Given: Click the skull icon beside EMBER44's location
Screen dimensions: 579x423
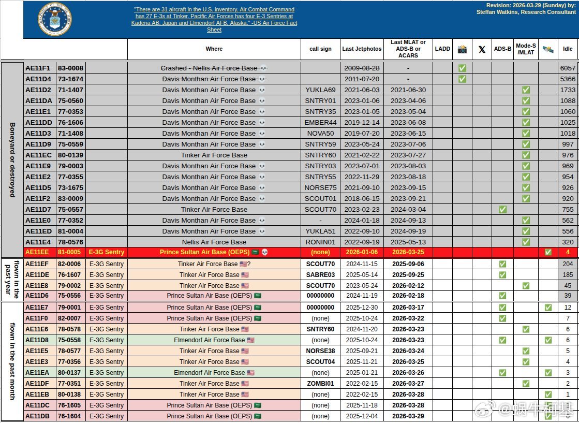Looking at the screenshot, I should point(262,123).
